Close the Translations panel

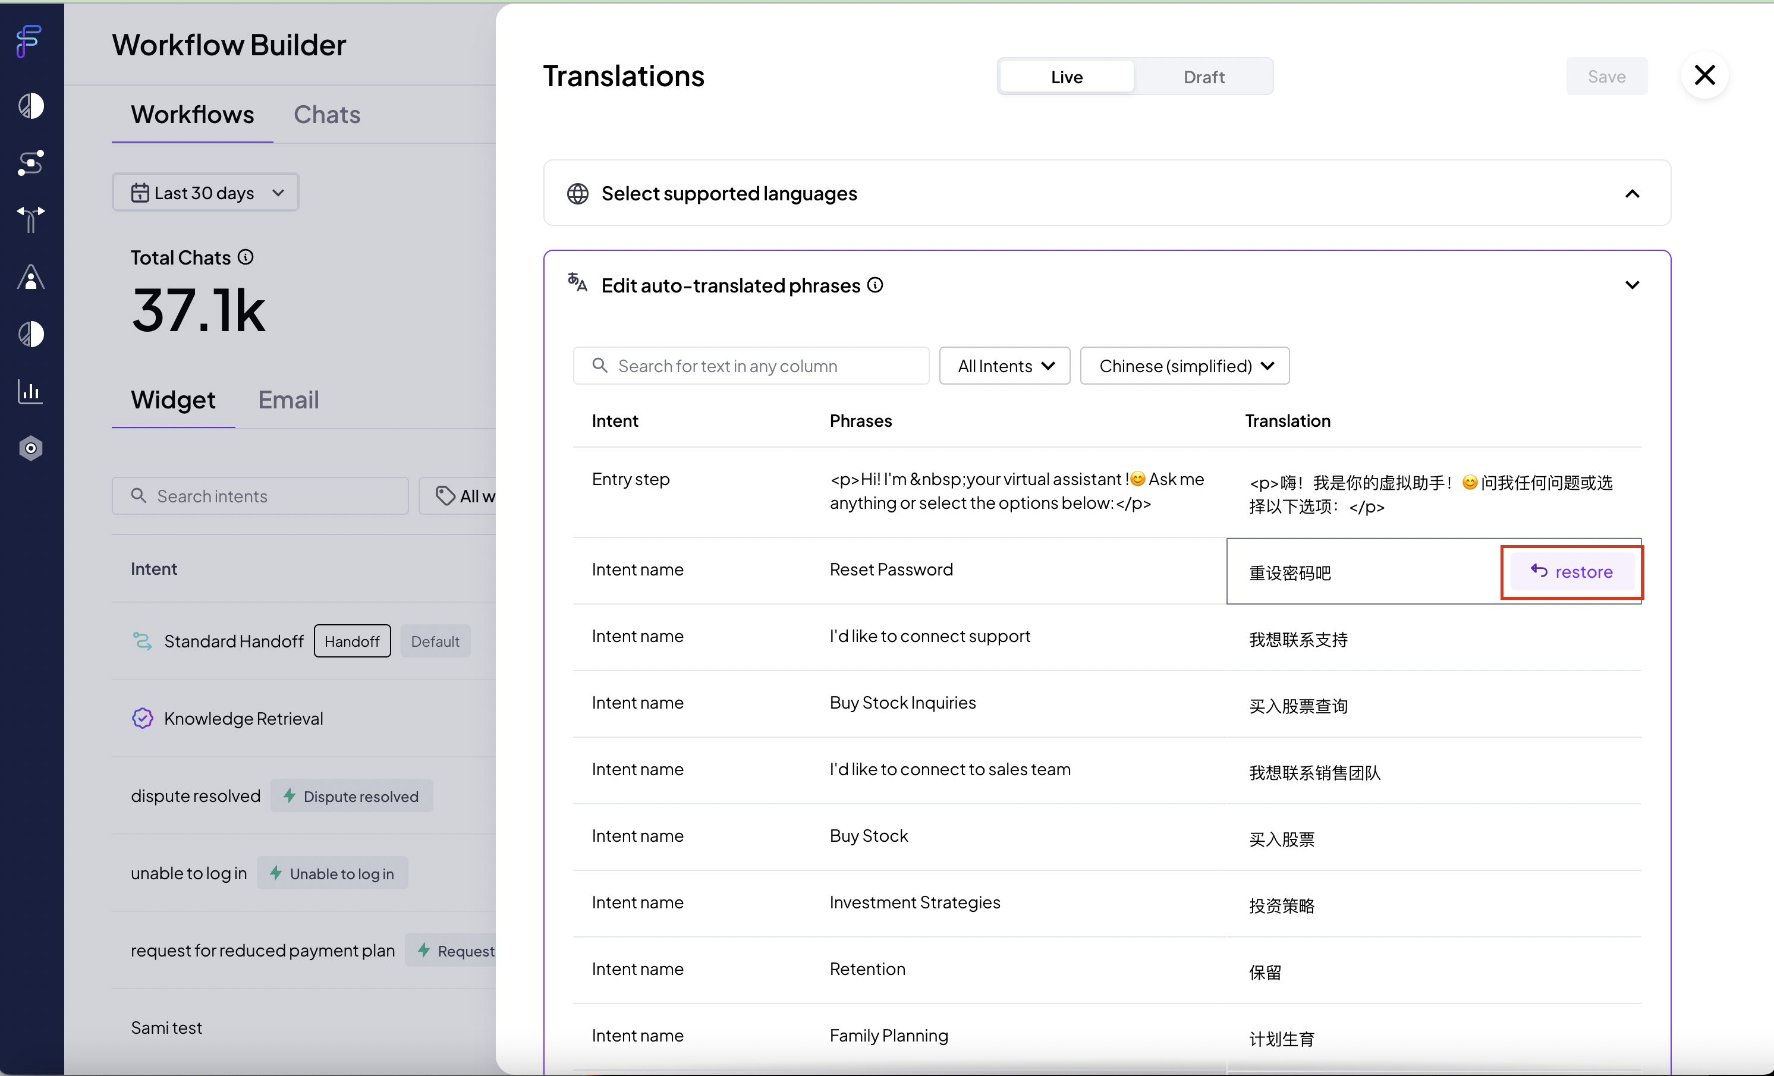[x=1705, y=75]
